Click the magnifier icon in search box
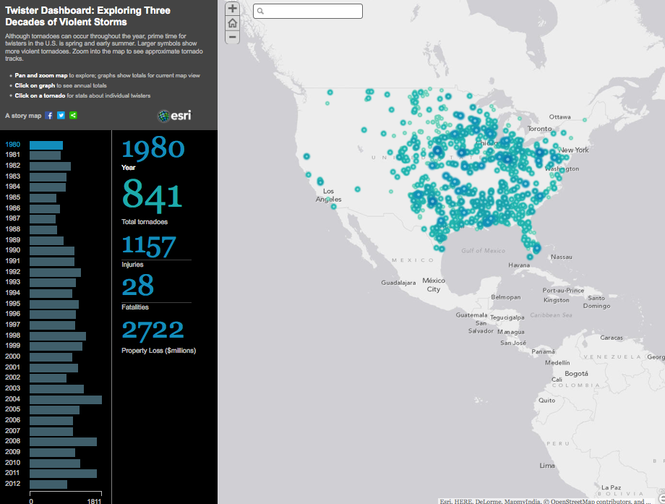 coord(261,12)
